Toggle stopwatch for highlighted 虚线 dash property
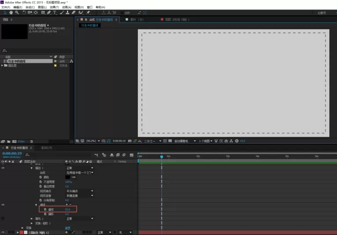Screen dimensions: 337x235 click(45, 209)
